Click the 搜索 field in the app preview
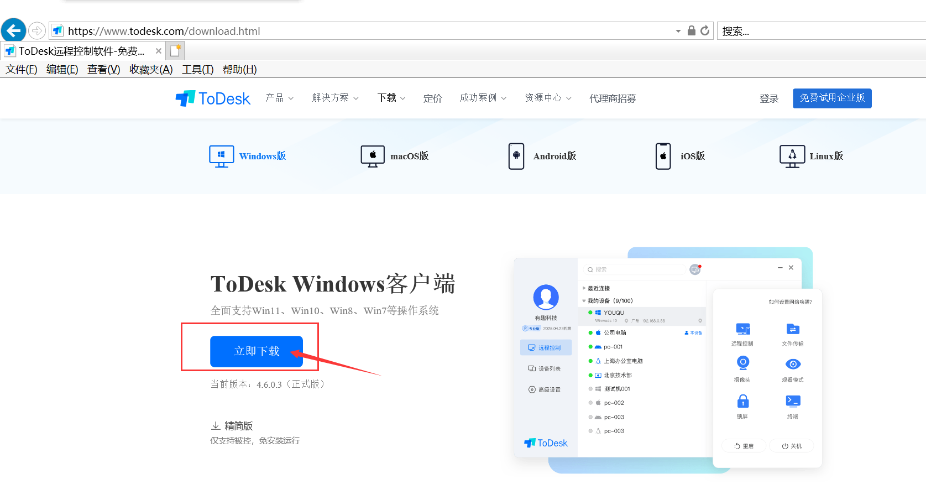926x489 pixels. 635,269
